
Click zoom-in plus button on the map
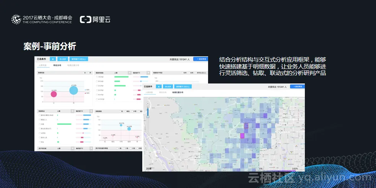coord(148,107)
